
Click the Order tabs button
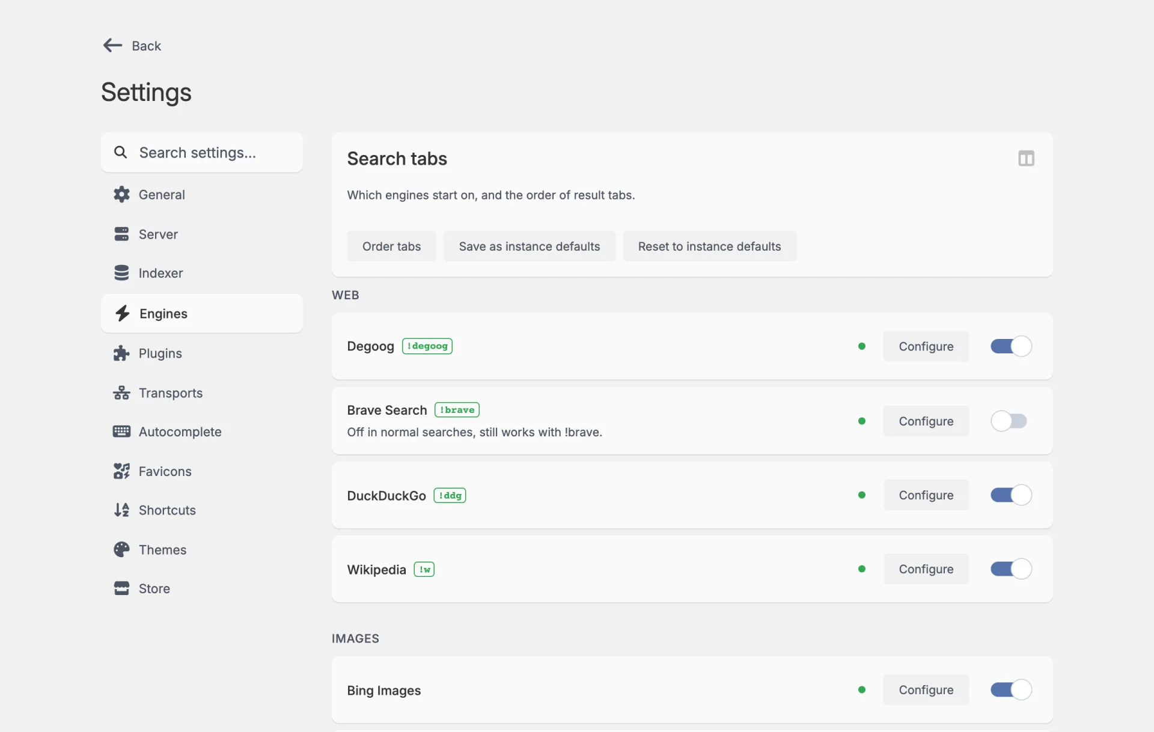[391, 246]
